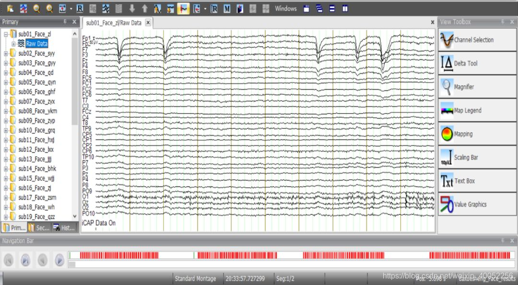
Task: Click the overlaid waves toolbar icon
Action: pyautogui.click(x=106, y=9)
